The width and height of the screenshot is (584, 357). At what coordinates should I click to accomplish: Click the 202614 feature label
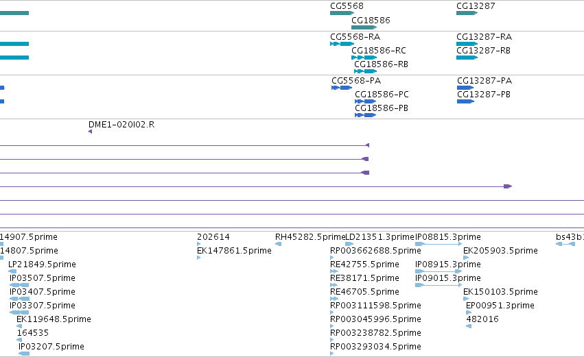(213, 237)
